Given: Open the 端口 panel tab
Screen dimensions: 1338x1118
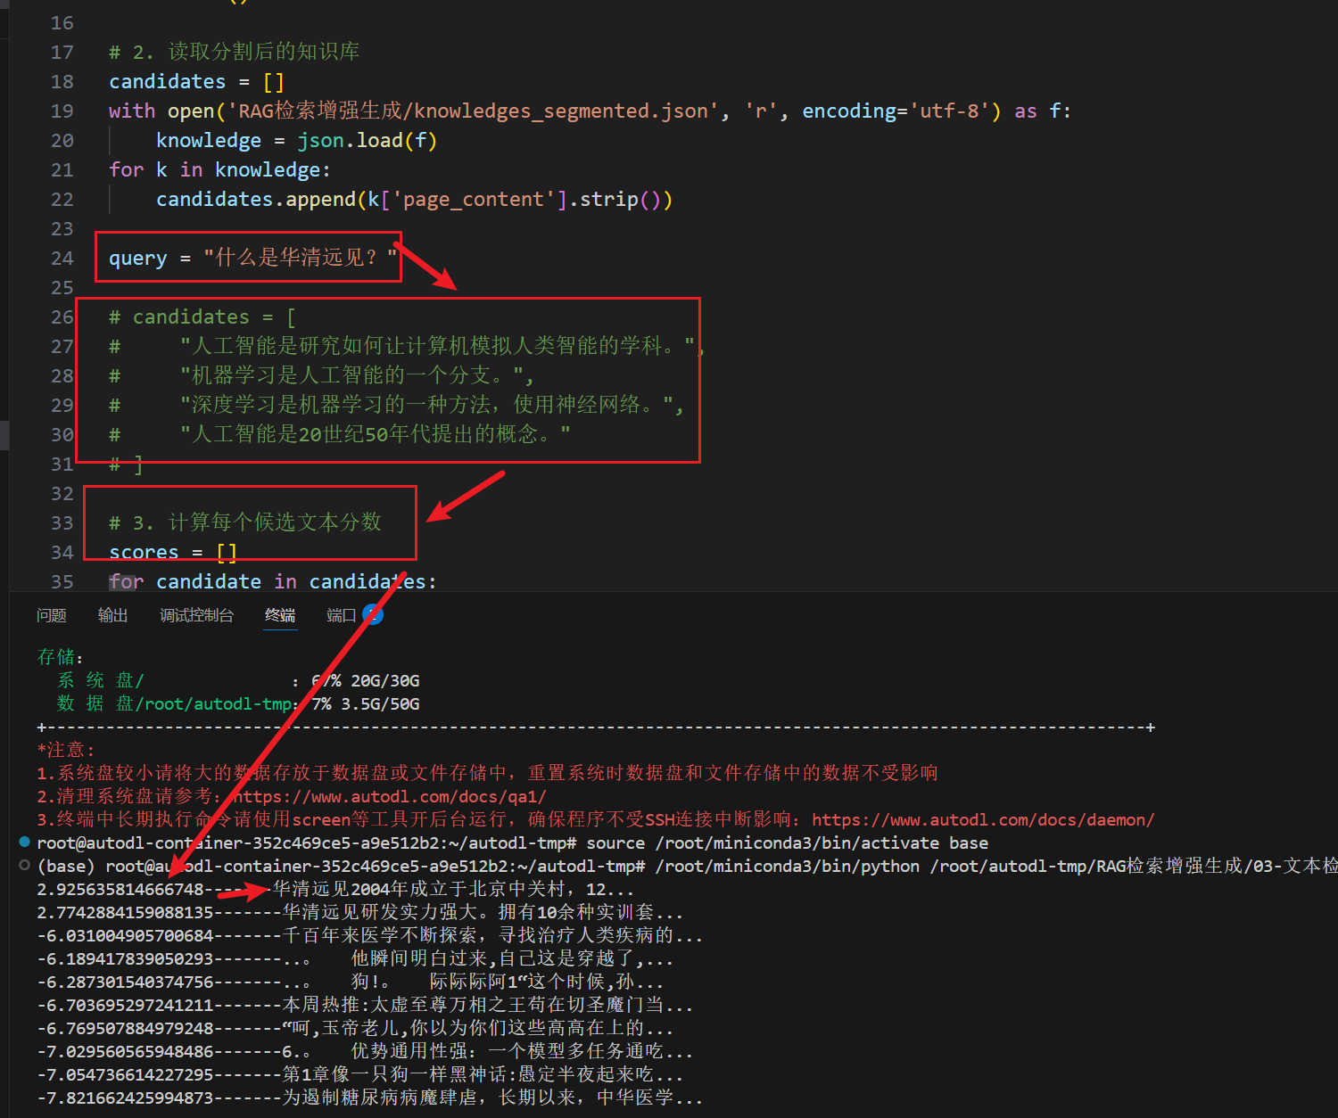Looking at the screenshot, I should [340, 615].
